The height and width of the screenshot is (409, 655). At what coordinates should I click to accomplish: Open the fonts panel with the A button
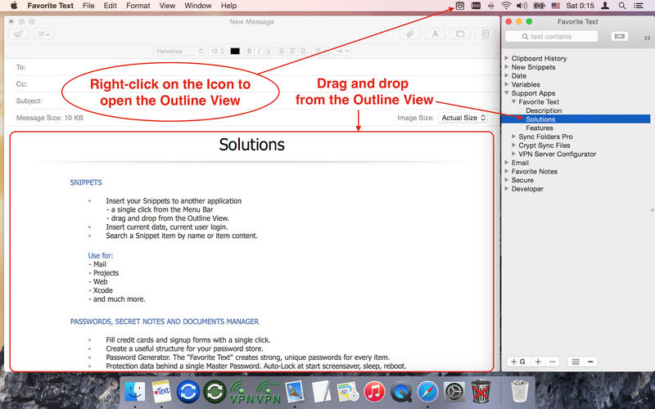(x=435, y=34)
